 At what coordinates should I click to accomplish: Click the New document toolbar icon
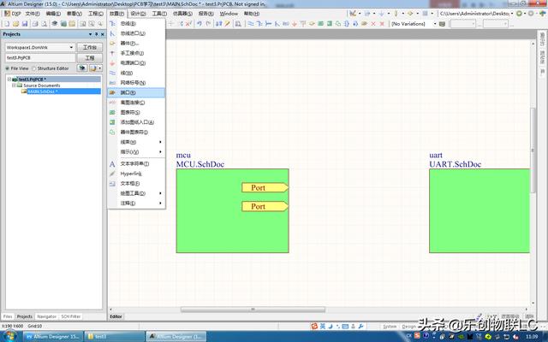click(7, 24)
